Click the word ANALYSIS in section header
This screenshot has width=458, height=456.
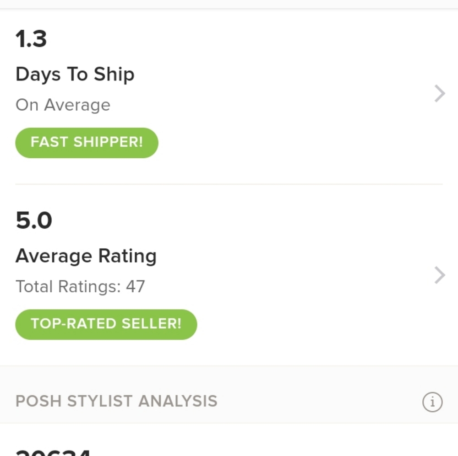178,402
